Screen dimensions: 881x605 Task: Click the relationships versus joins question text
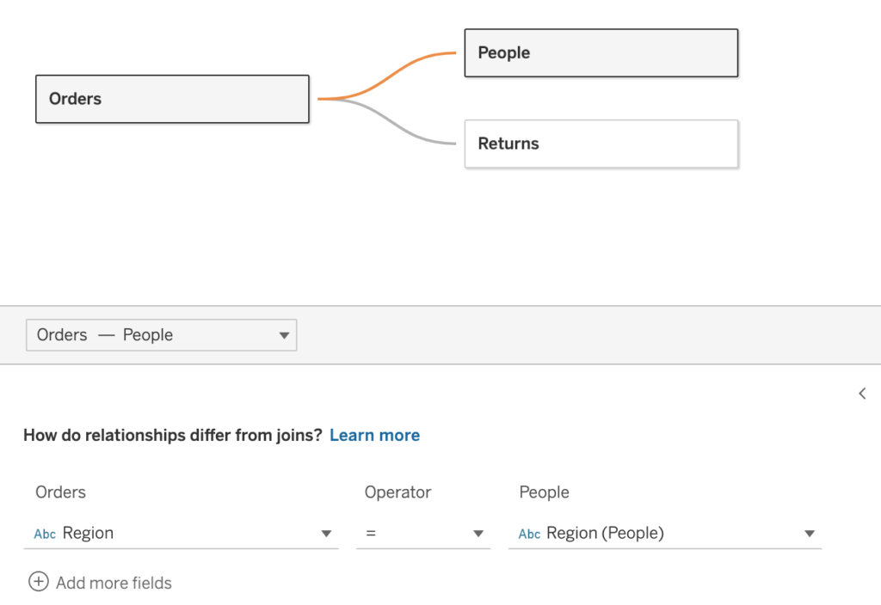coord(172,435)
